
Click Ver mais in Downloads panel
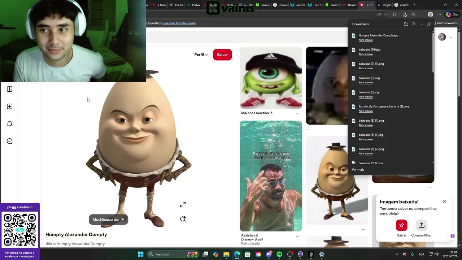click(x=358, y=170)
